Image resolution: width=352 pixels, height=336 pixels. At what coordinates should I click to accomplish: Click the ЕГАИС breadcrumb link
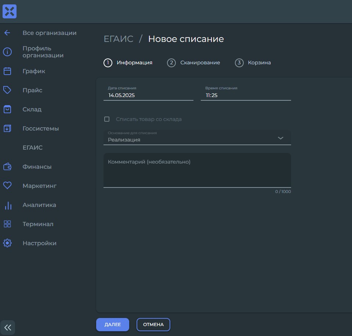[x=119, y=39]
